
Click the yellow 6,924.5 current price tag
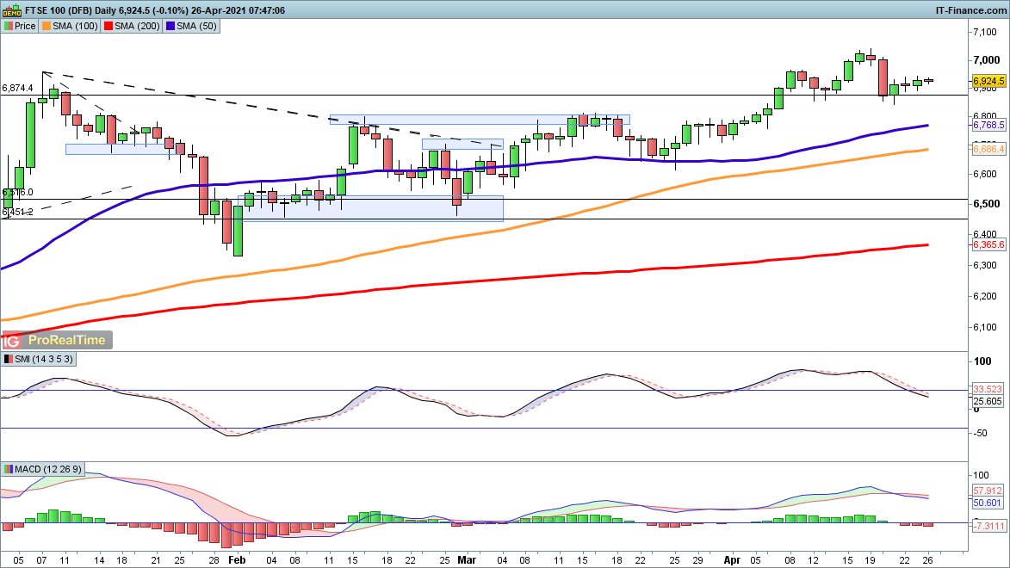[x=989, y=80]
